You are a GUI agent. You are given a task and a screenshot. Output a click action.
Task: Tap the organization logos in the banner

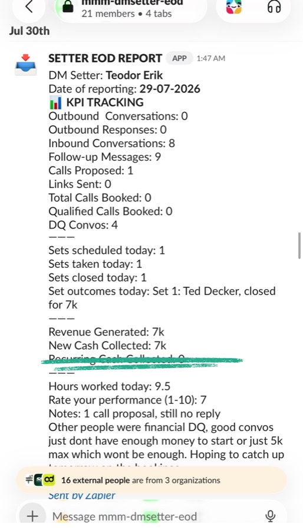tap(40, 480)
